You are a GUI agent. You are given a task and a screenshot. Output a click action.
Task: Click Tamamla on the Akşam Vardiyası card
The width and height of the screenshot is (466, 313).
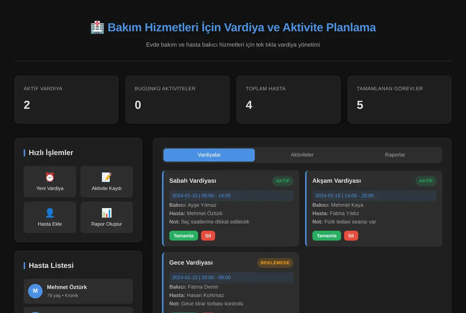[x=327, y=236]
